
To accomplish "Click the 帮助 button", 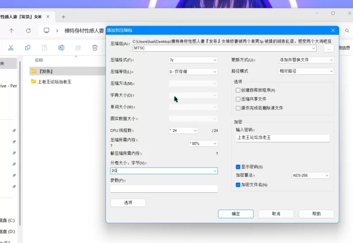I will [x=316, y=214].
